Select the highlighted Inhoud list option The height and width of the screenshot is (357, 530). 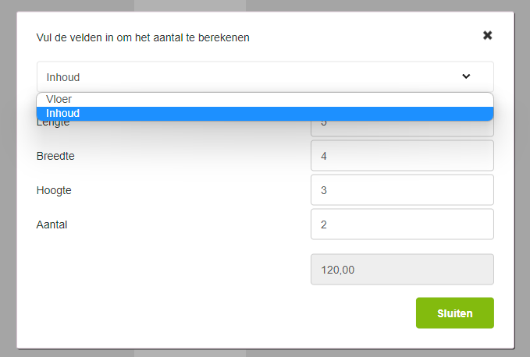pyautogui.click(x=63, y=114)
